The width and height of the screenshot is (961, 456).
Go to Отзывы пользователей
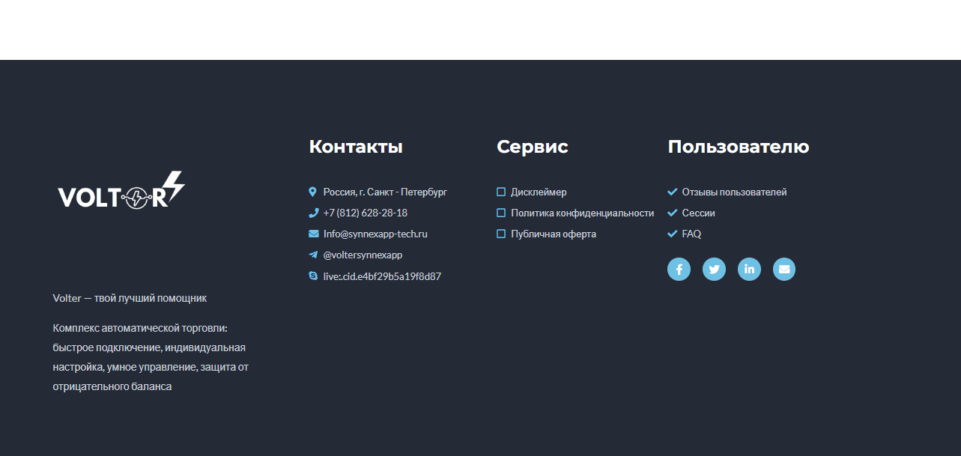tap(734, 192)
